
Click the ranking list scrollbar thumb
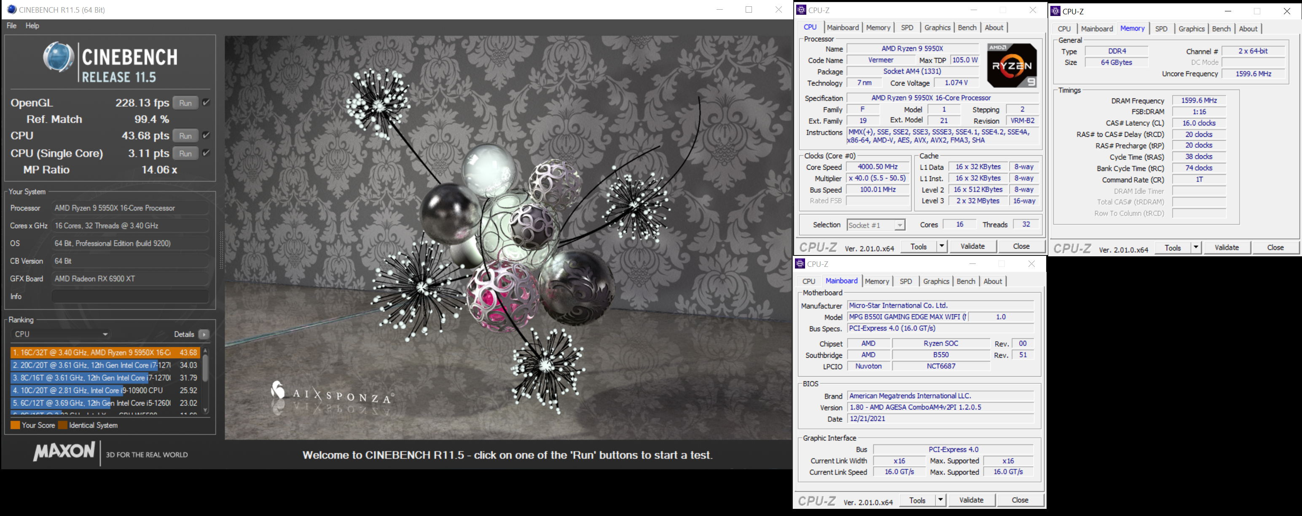coord(205,367)
